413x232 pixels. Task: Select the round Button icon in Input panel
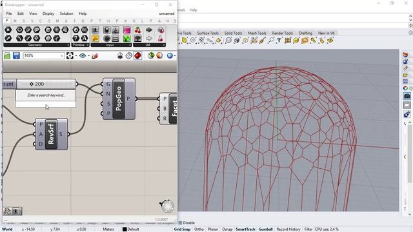106,39
